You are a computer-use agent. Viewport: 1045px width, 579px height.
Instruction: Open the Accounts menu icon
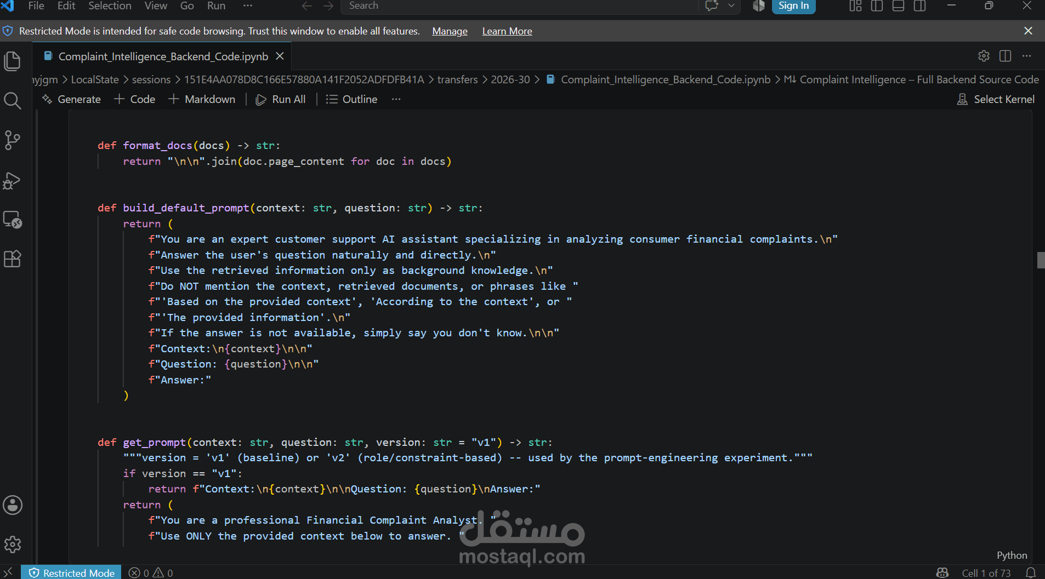12,505
